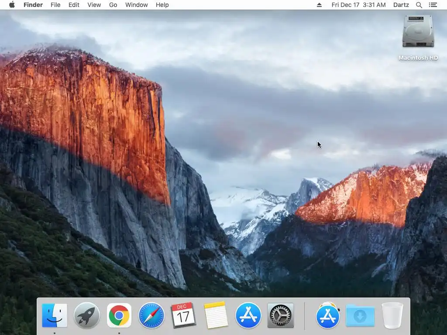The width and height of the screenshot is (447, 335).
Task: Open the Notes app in Dock
Action: coord(216,315)
